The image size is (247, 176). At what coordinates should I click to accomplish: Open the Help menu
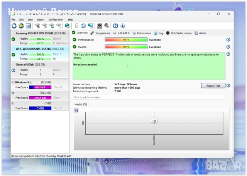tap(70, 20)
